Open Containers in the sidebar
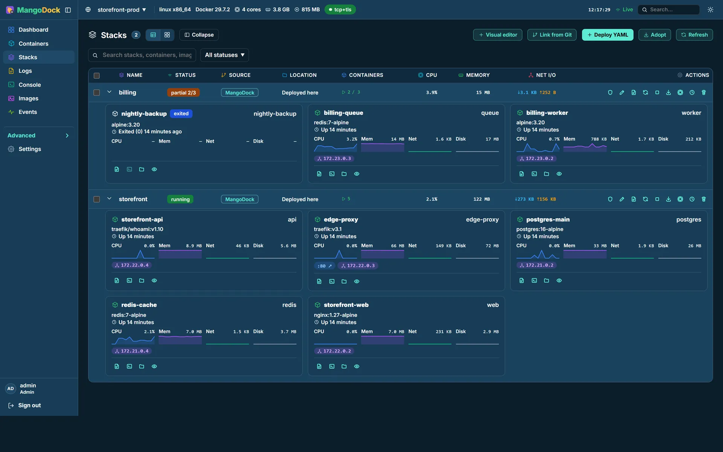The width and height of the screenshot is (723, 452). coord(38,44)
